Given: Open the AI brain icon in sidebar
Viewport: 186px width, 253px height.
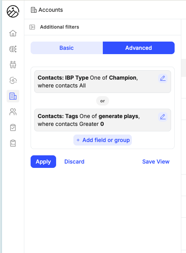Looking at the screenshot, I should pos(13,49).
